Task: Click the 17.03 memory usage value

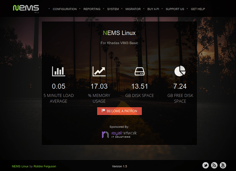Action: (x=99, y=86)
